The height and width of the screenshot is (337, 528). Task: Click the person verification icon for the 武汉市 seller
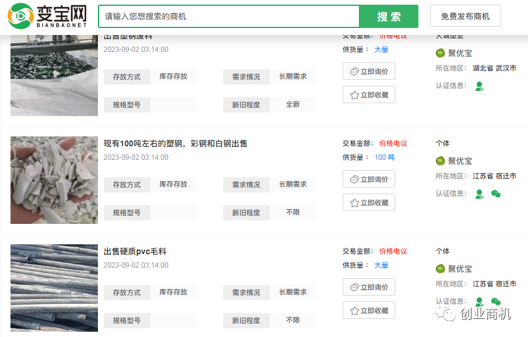pyautogui.click(x=479, y=86)
